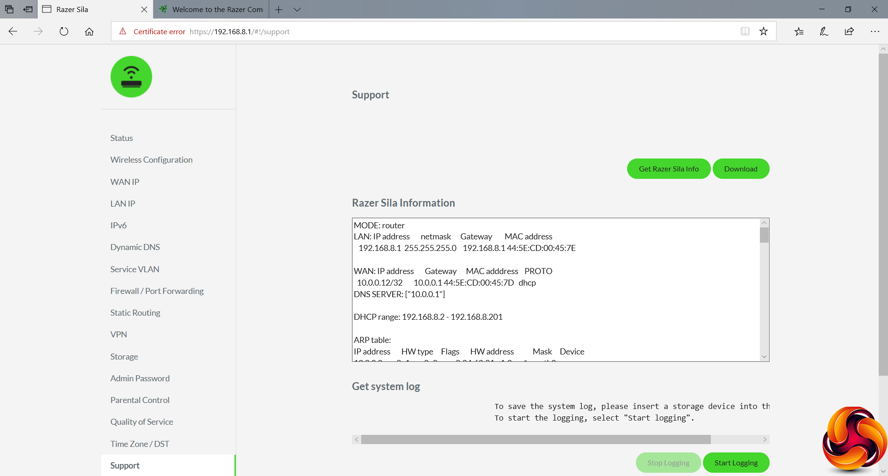Screen dimensions: 888x476
Task: Open Static Routing settings
Action: (135, 313)
